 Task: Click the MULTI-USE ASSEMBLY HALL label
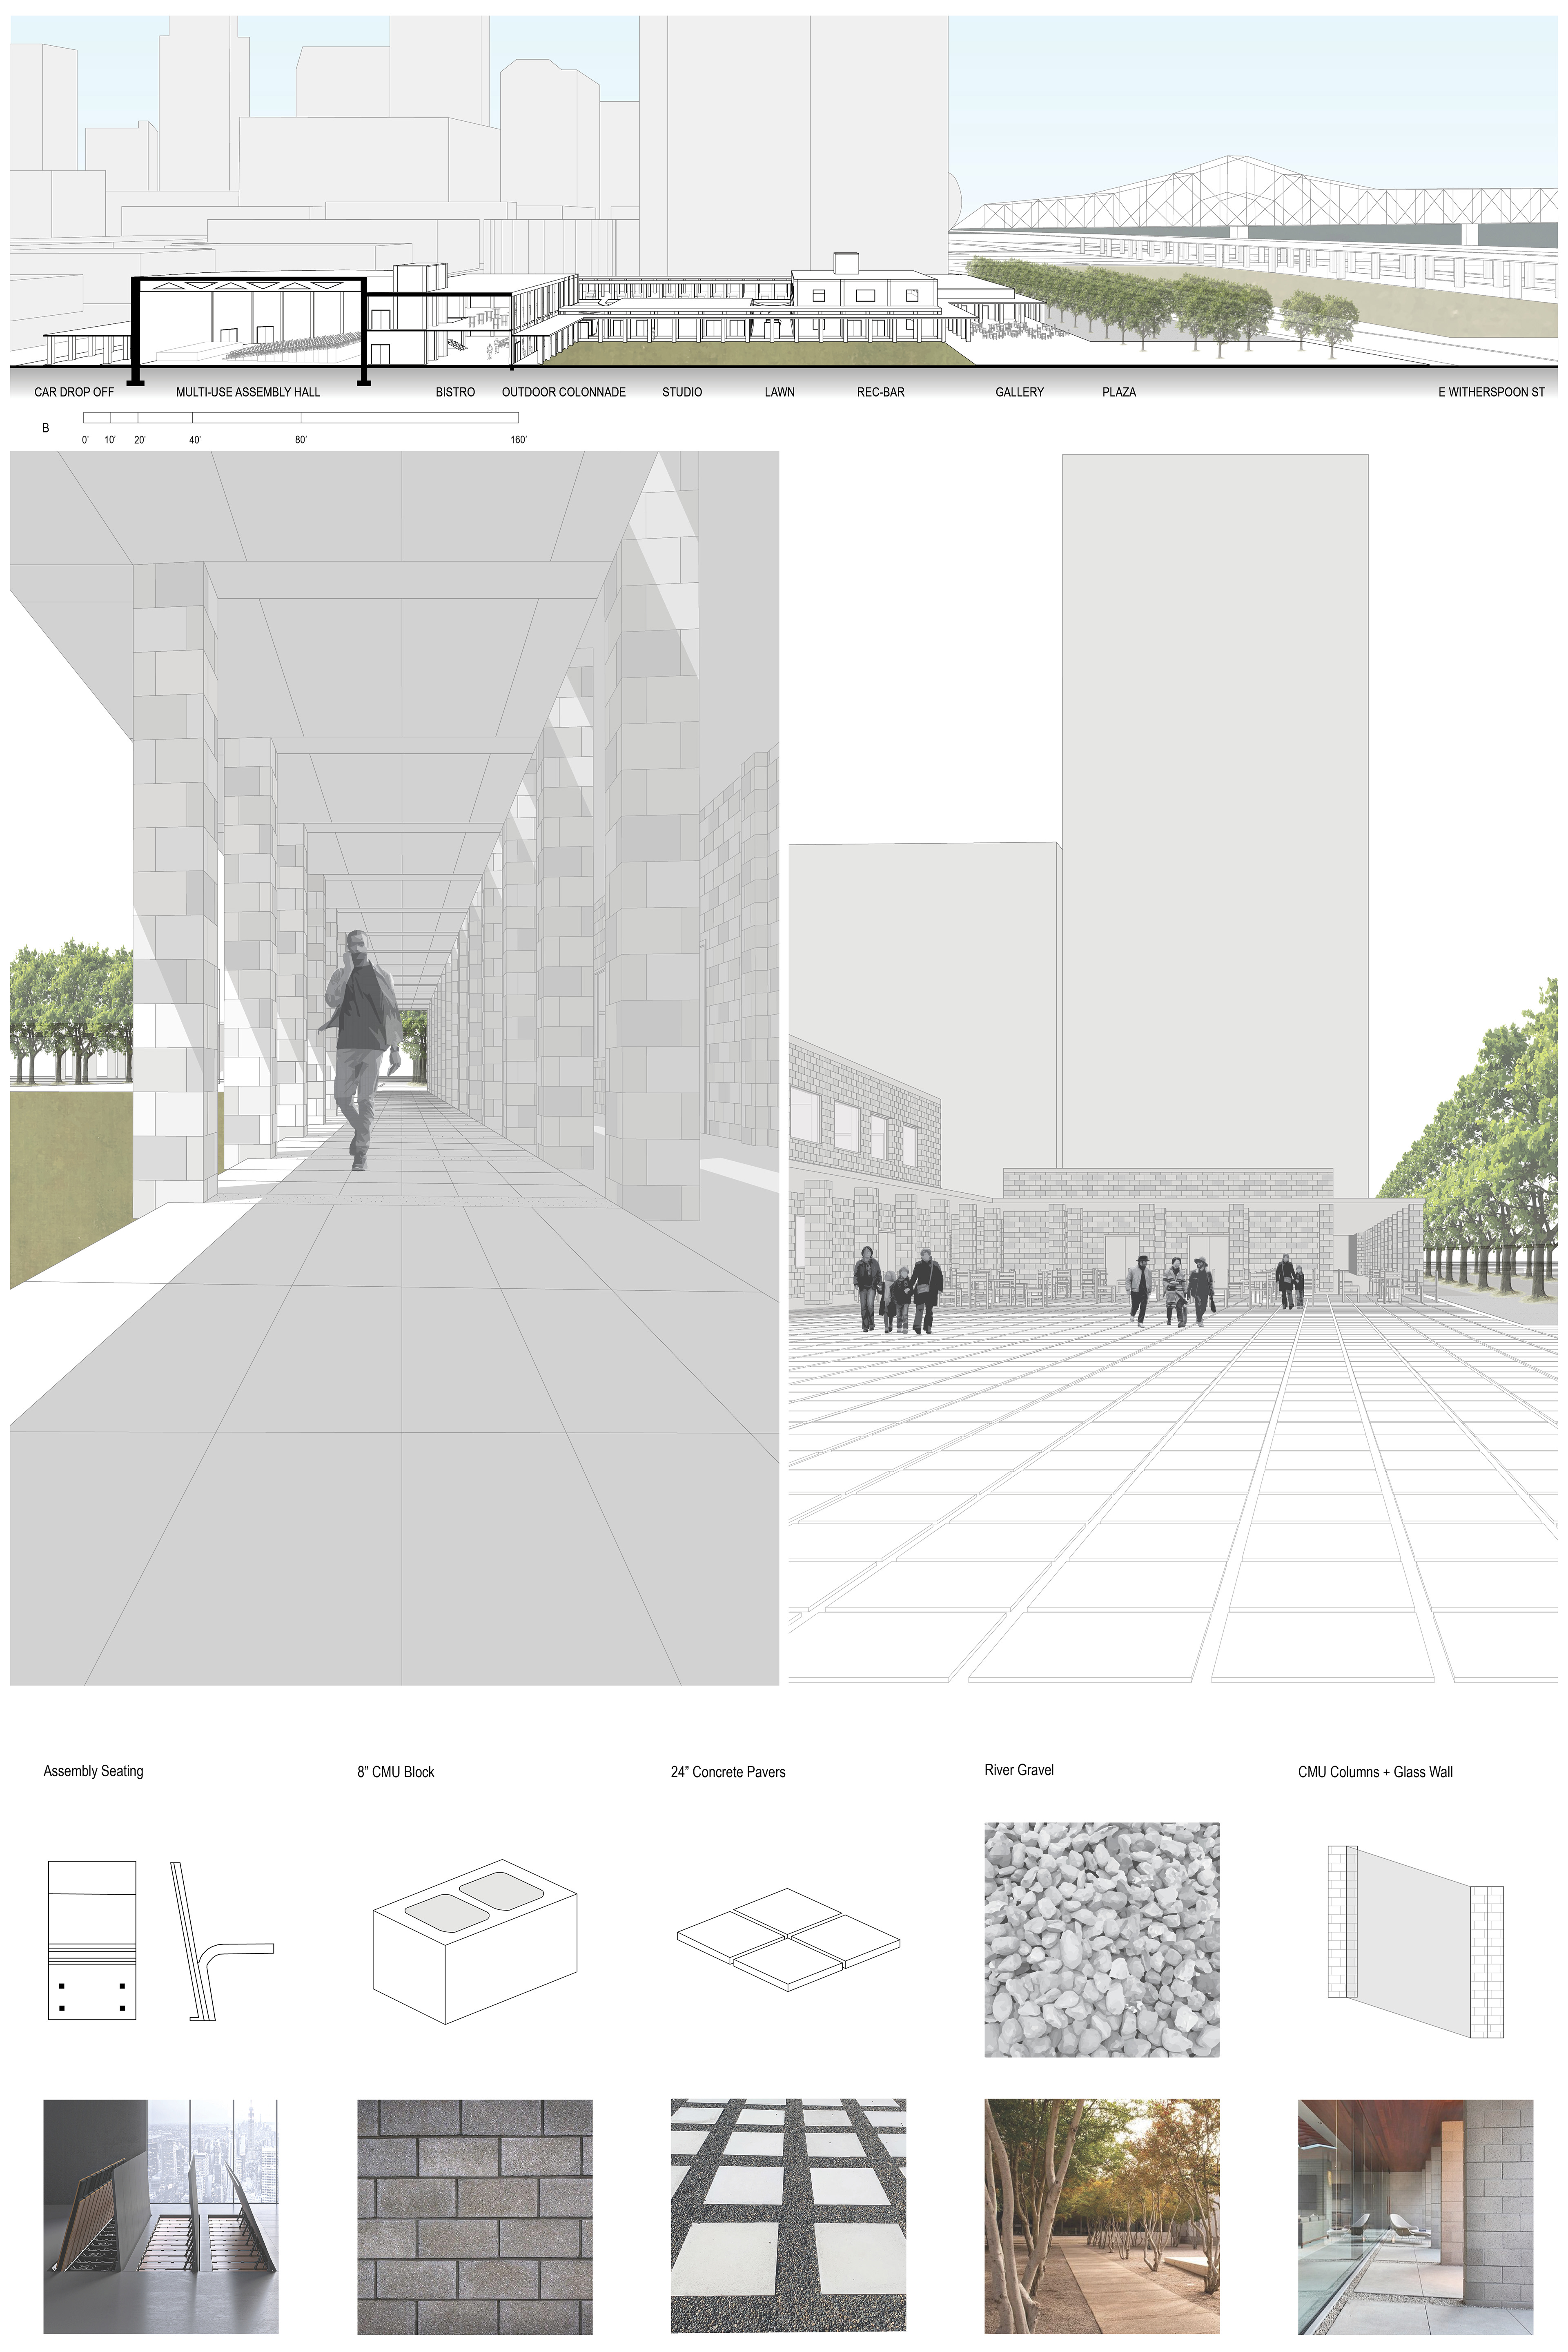248,392
